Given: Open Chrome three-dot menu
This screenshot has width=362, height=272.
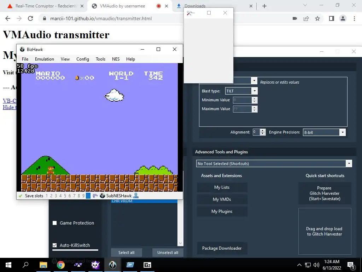Looking at the screenshot, I should (x=354, y=18).
